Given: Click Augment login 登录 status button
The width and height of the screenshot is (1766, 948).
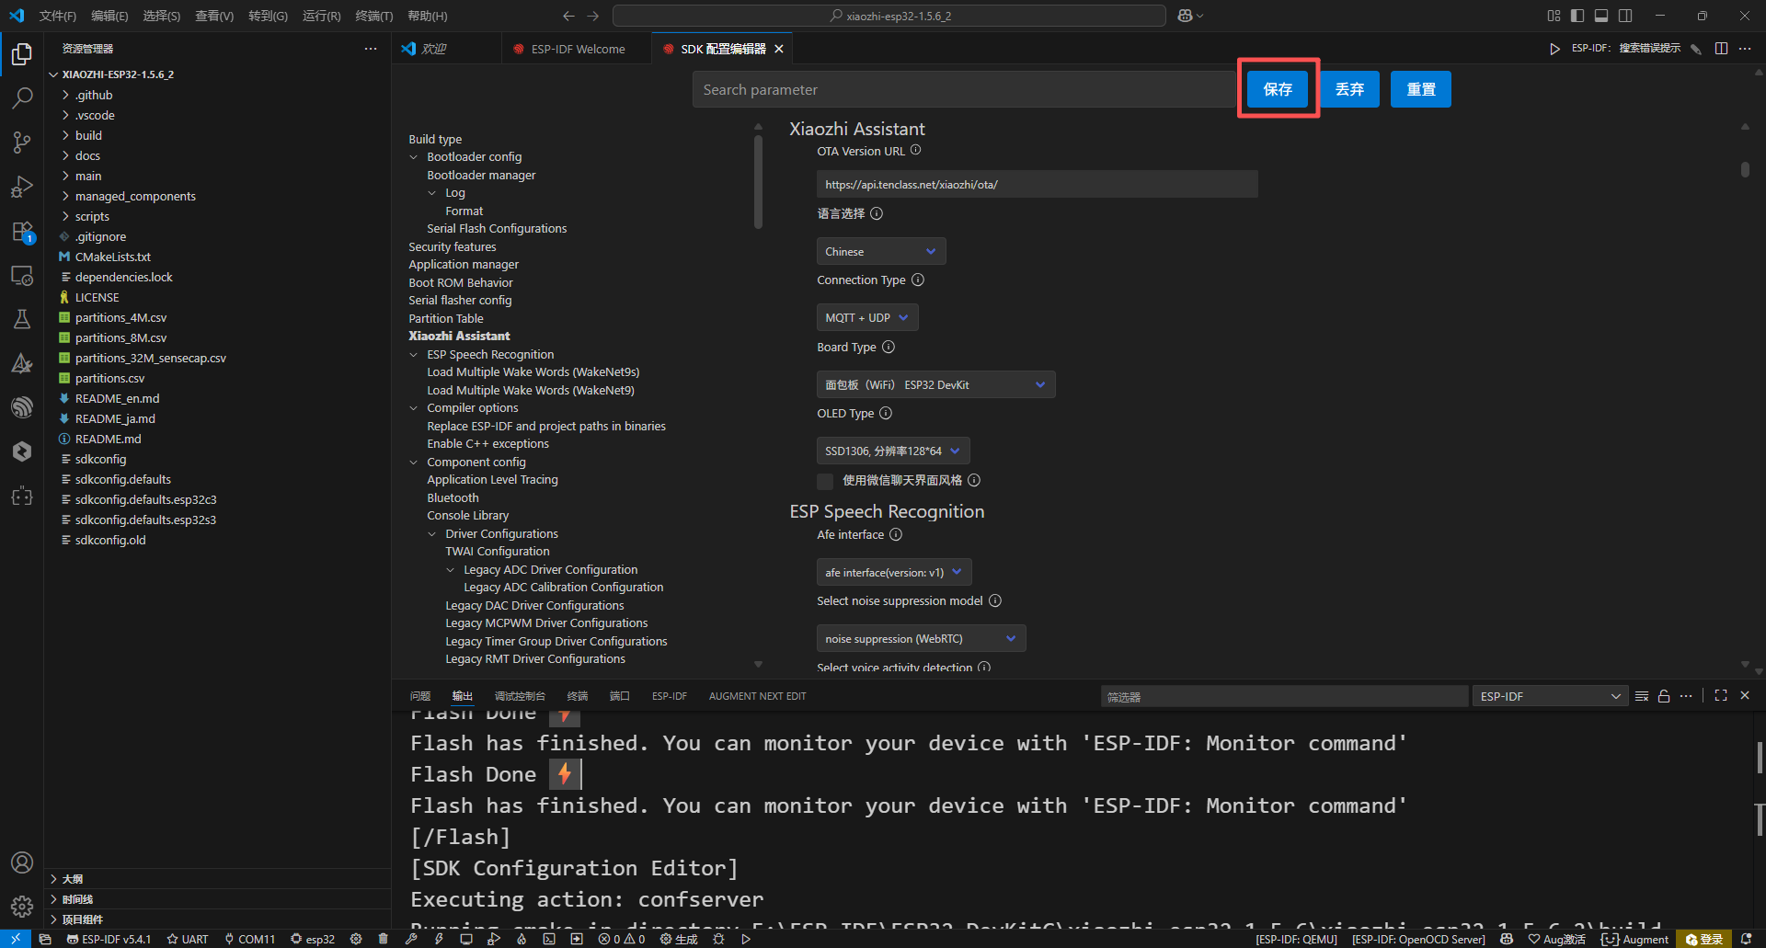Looking at the screenshot, I should [x=1703, y=939].
